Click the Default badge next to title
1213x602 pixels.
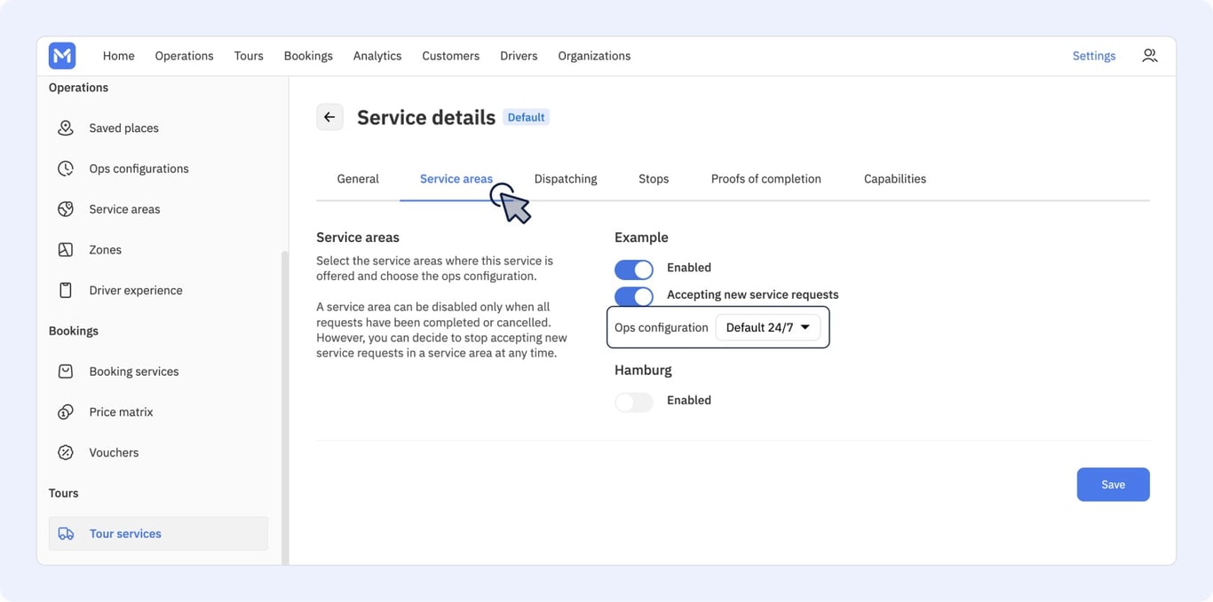click(527, 117)
